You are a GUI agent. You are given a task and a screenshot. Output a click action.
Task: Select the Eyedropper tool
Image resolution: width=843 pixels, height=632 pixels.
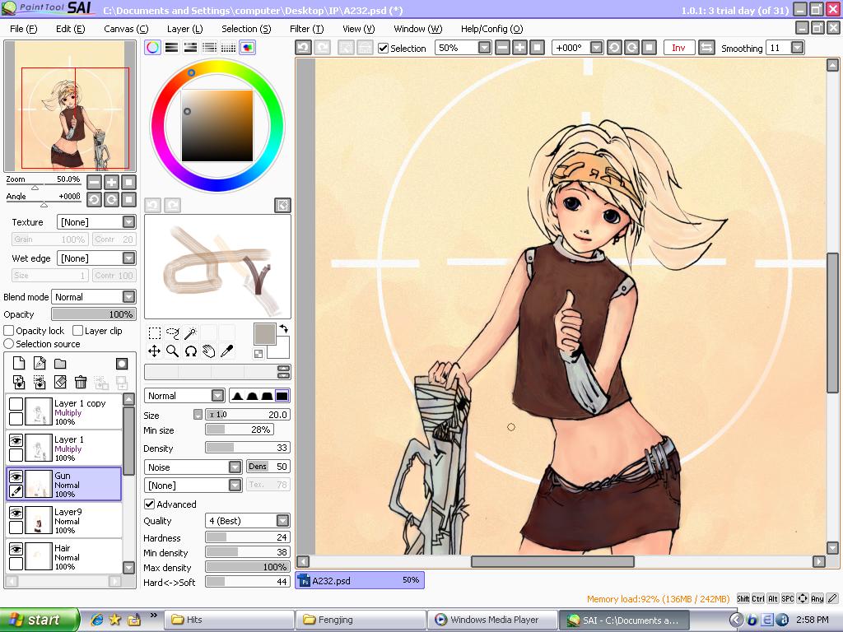click(226, 351)
